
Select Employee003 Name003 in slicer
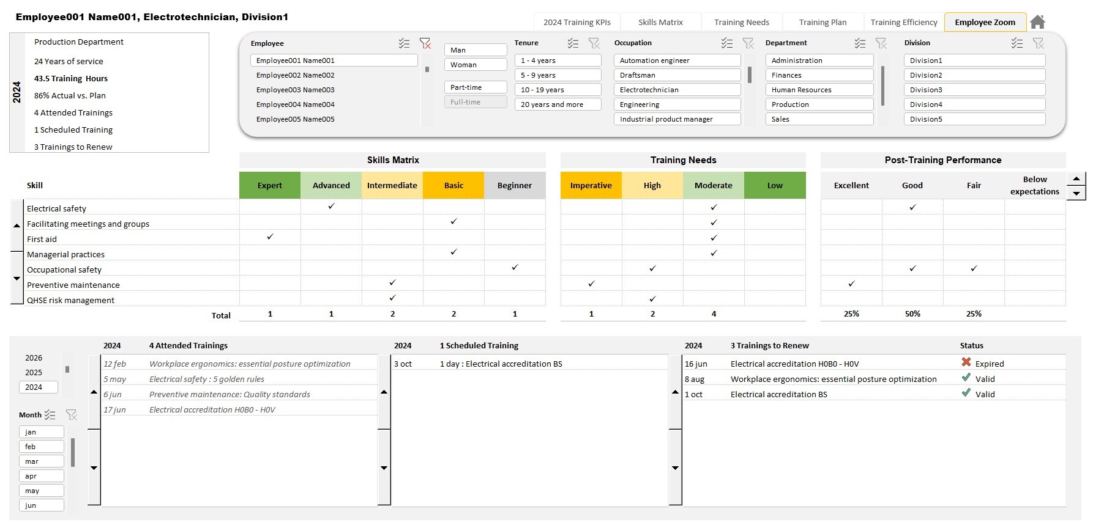334,90
